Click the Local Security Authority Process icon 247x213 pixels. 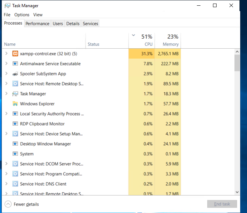15,114
